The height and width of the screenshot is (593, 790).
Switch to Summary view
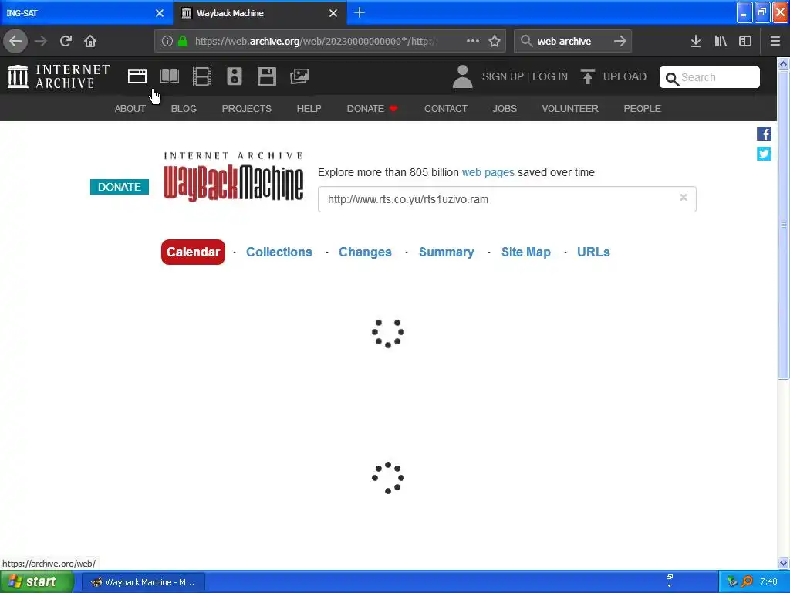[x=447, y=252]
